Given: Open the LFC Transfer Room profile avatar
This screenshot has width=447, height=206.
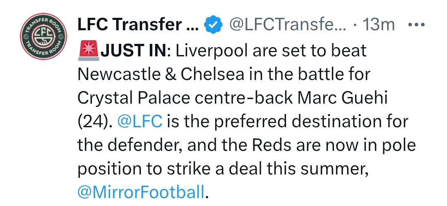Looking at the screenshot, I should (43, 36).
